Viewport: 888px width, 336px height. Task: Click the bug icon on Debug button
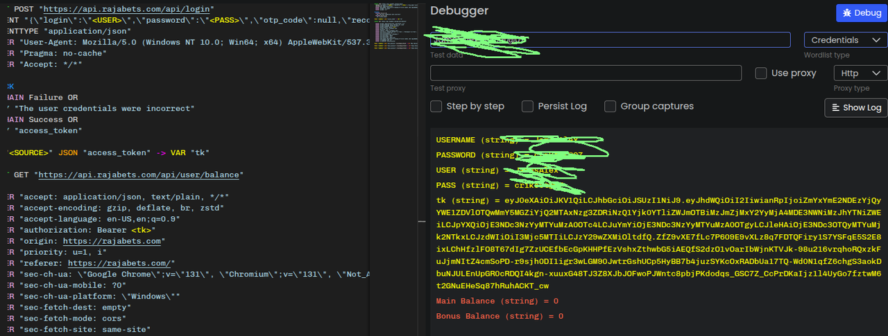click(x=847, y=13)
